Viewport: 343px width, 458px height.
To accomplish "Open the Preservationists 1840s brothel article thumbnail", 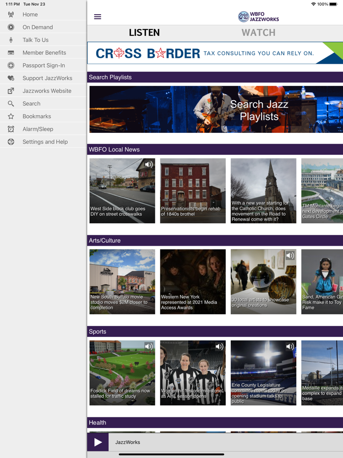I will (x=193, y=191).
